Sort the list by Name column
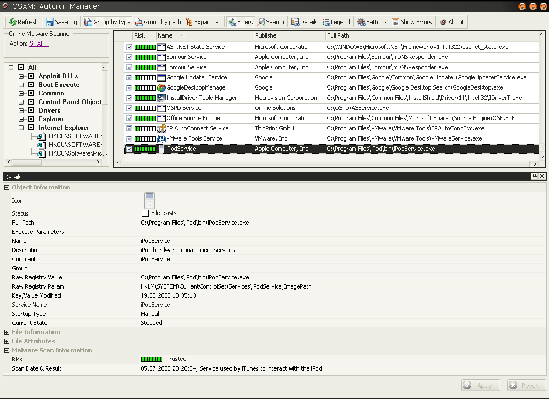The image size is (549, 399). coord(204,35)
